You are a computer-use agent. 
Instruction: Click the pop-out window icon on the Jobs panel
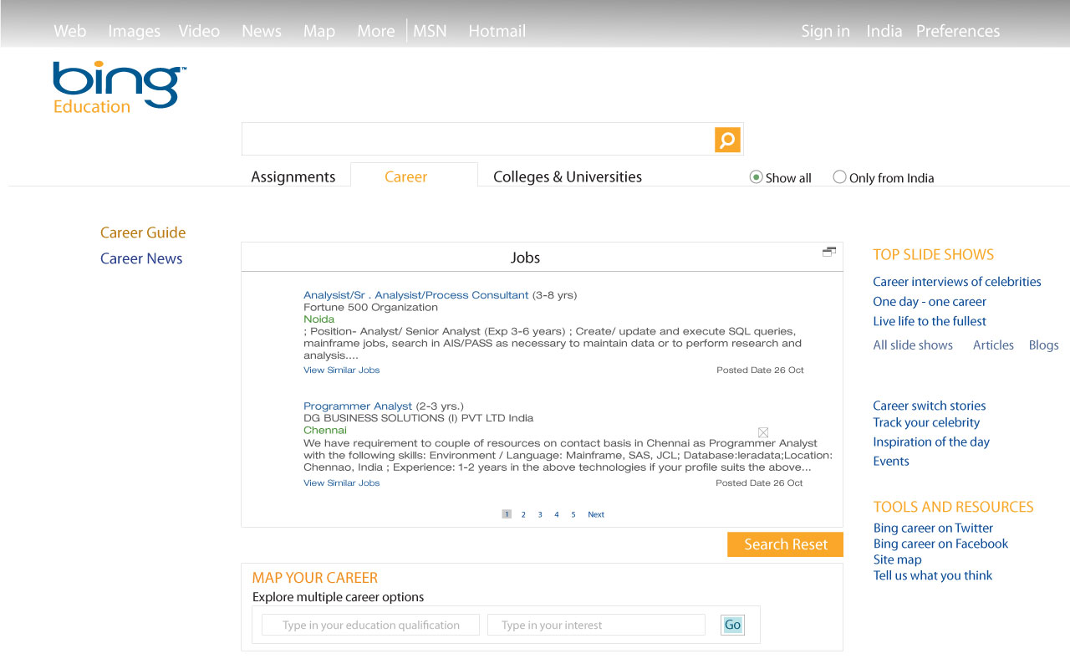tap(828, 250)
